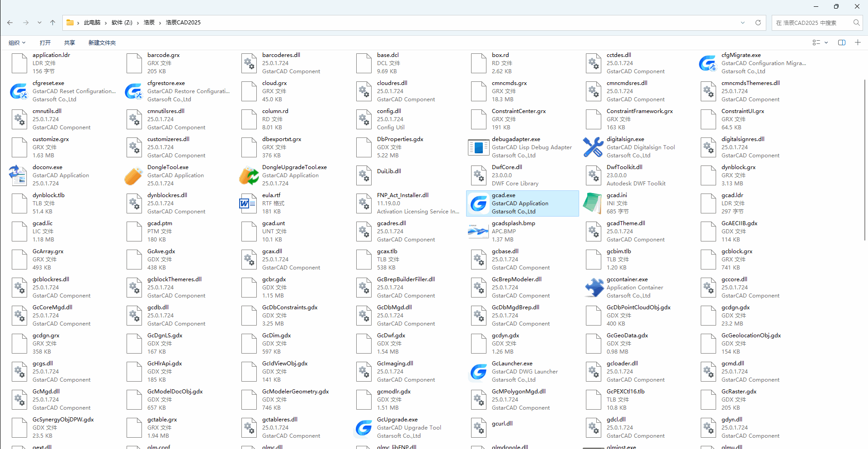This screenshot has width=868, height=449.
Task: Expand the chevron after 软件 (Z:)
Action: [x=137, y=23]
